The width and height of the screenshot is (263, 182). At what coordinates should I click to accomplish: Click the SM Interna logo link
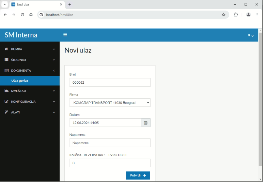tap(21, 35)
